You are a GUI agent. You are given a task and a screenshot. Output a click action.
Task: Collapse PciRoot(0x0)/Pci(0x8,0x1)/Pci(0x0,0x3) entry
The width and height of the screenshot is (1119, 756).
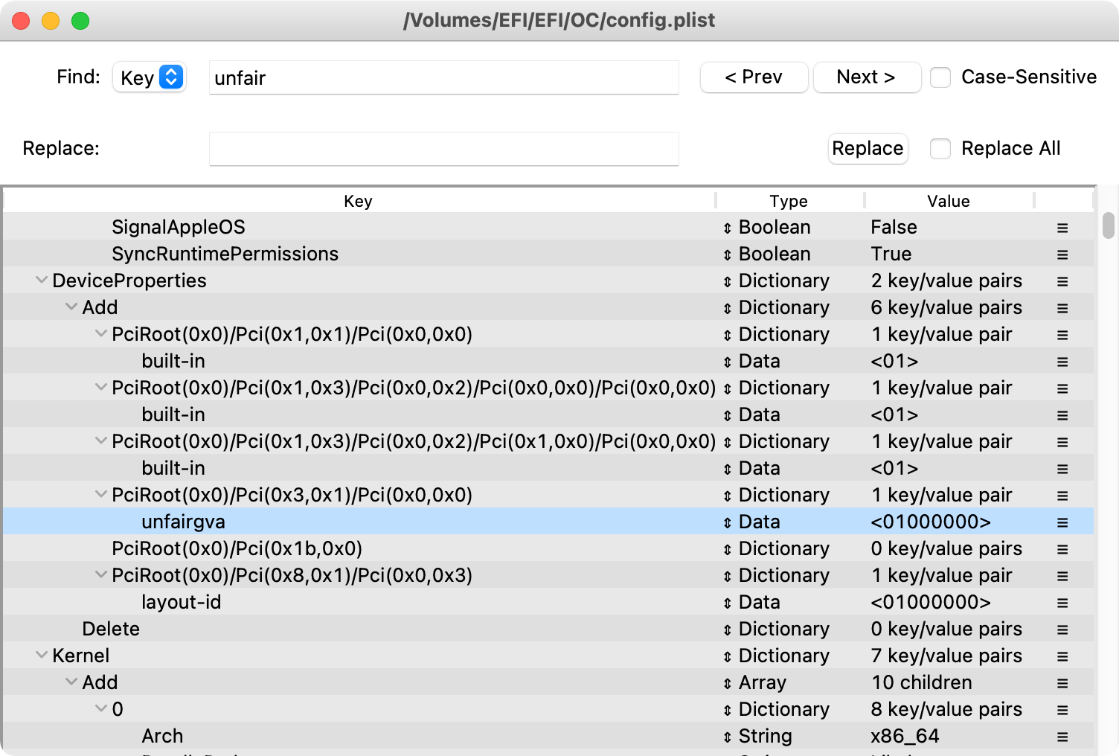[x=101, y=575]
